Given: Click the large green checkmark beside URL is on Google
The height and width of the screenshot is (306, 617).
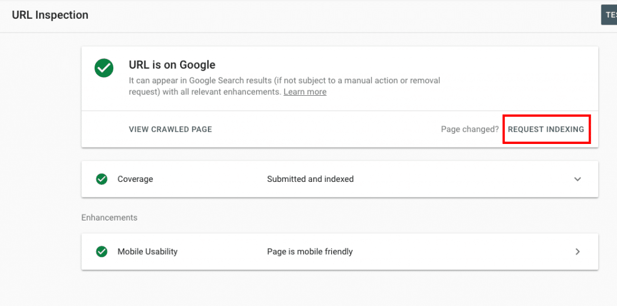Looking at the screenshot, I should coord(104,67).
